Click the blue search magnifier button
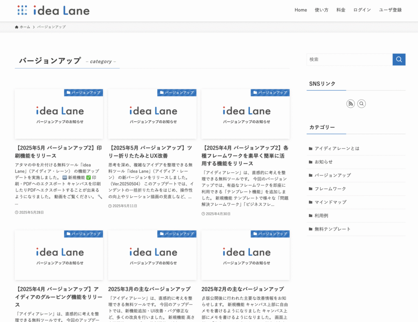The height and width of the screenshot is (322, 418). (x=399, y=59)
